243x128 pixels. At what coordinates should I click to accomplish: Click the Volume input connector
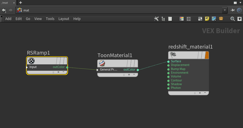[x=168, y=77]
